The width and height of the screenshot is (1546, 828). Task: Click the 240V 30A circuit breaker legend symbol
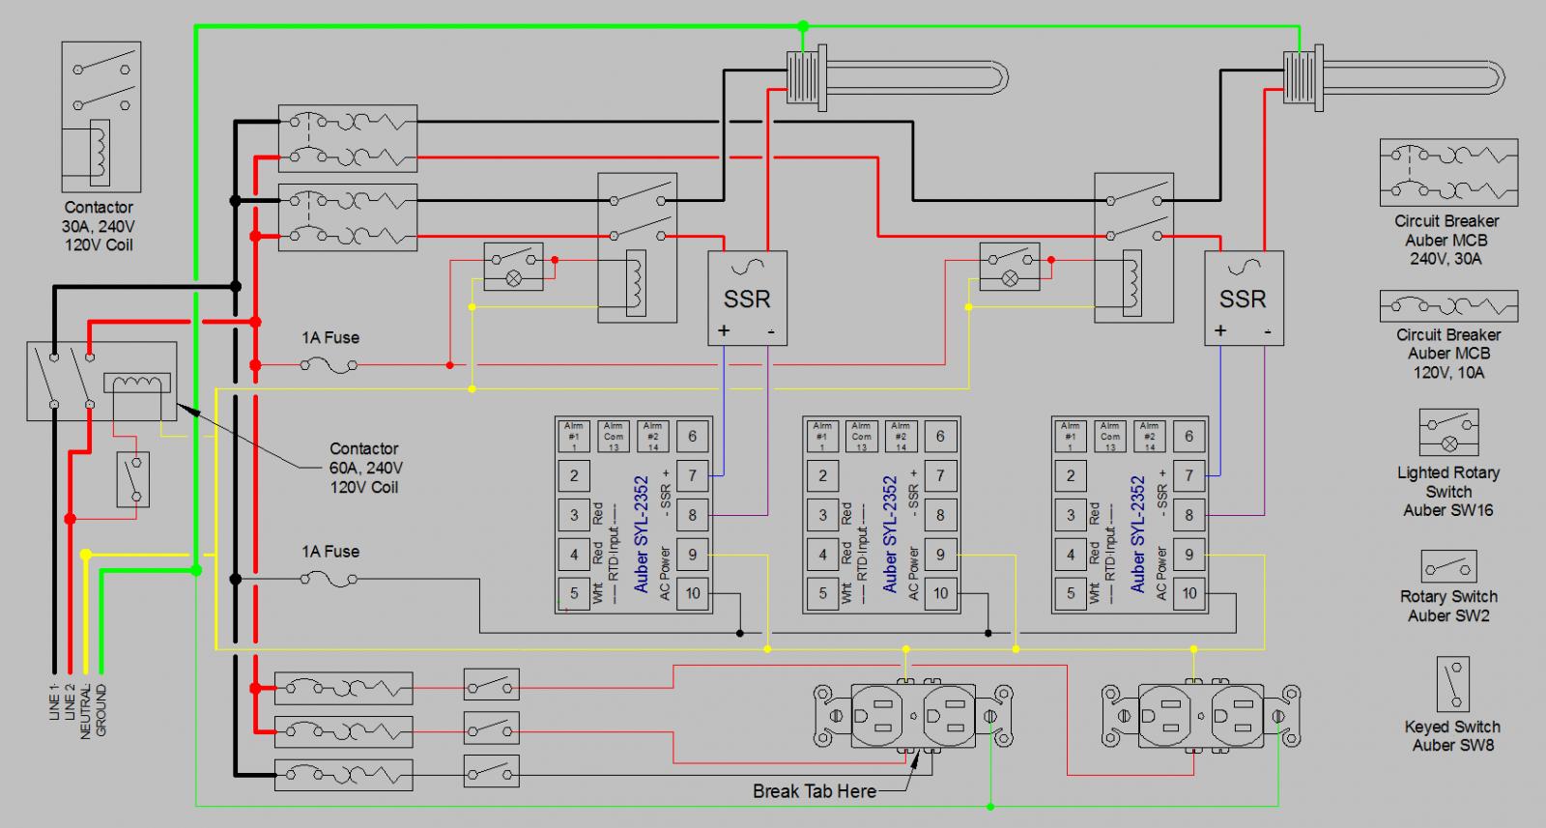1448,173
